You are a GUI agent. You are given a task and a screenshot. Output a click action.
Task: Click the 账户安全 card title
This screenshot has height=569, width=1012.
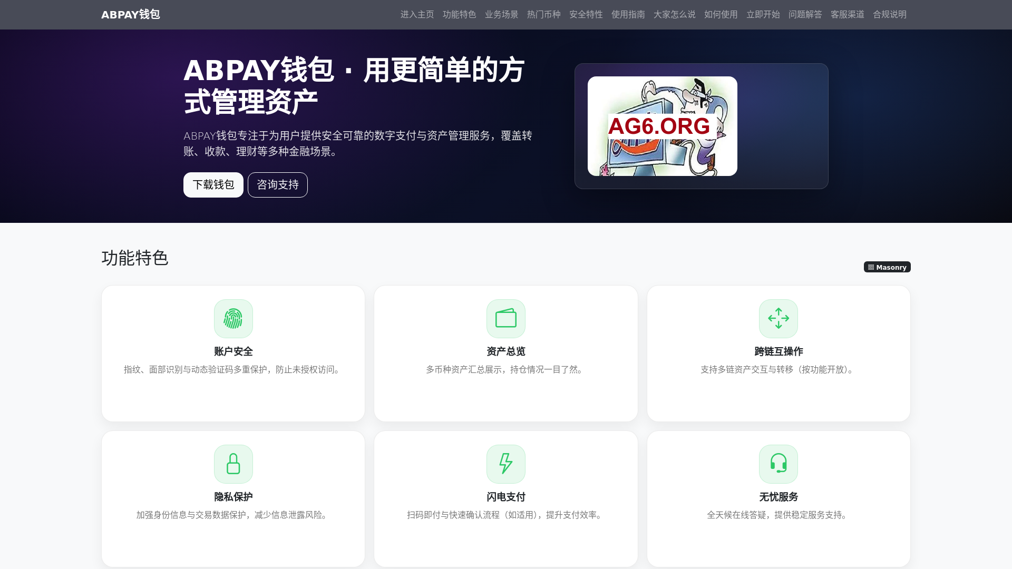[x=233, y=351]
